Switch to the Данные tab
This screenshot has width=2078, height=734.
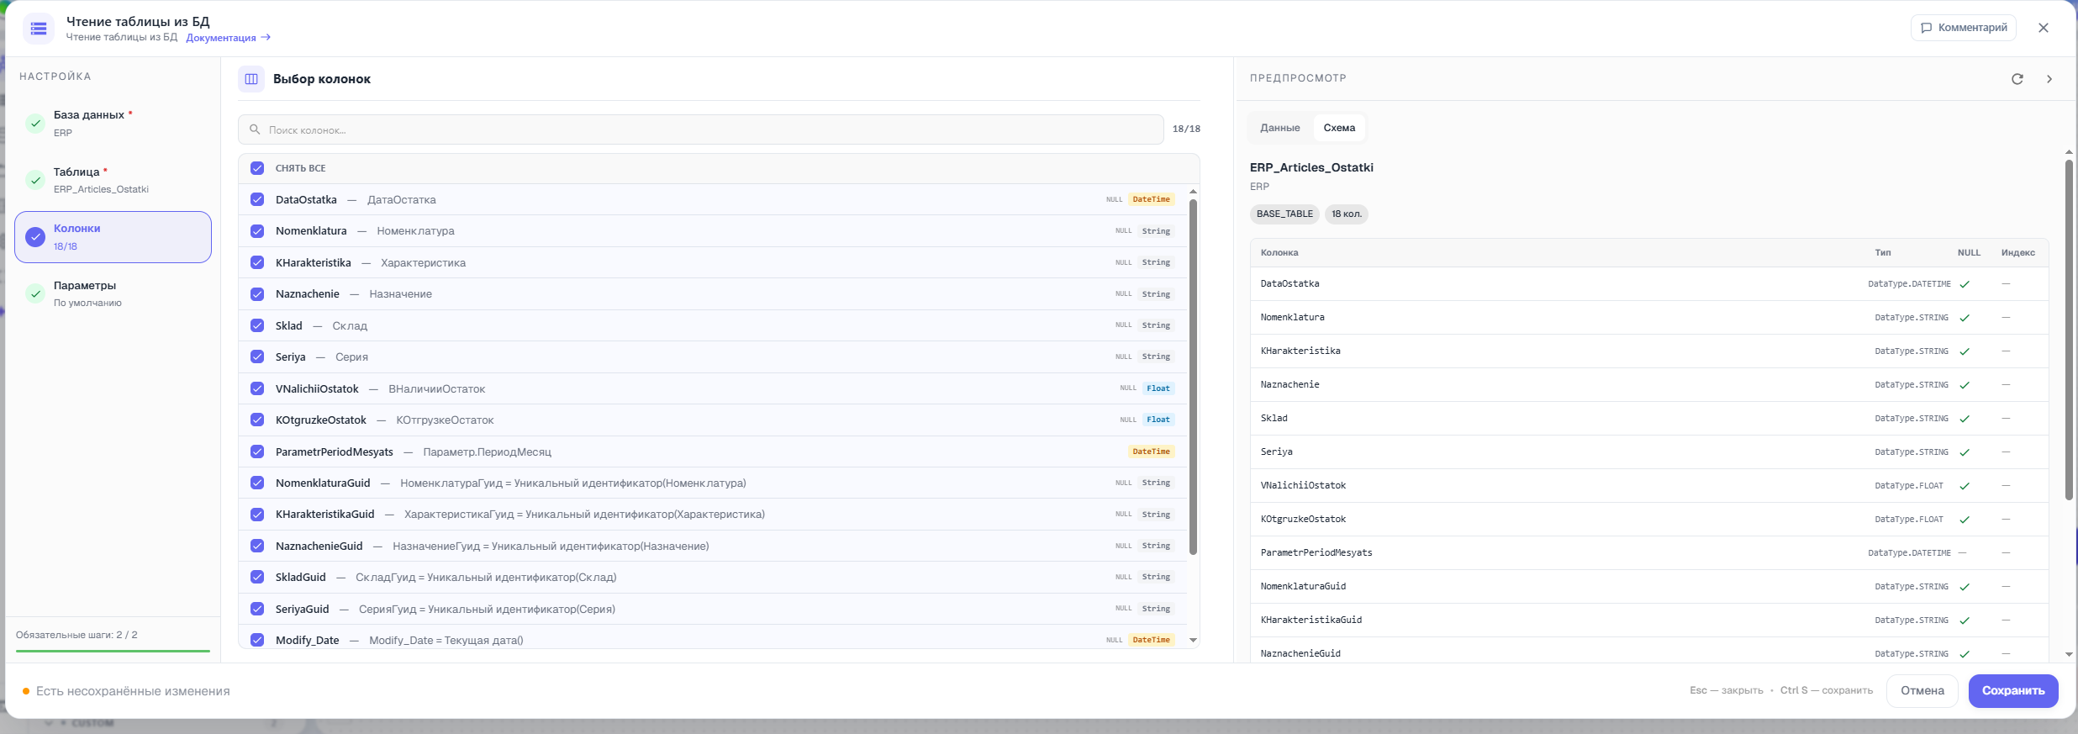tap(1279, 128)
